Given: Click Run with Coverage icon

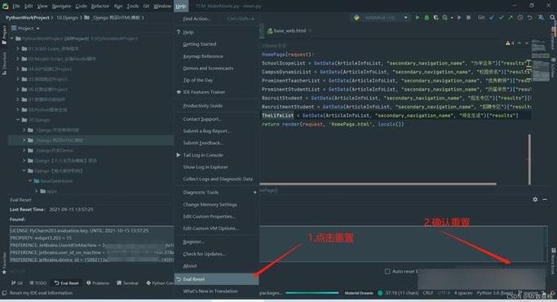Looking at the screenshot, I should point(435,17).
